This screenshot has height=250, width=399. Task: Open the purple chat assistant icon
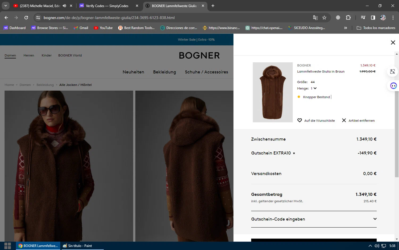point(393,86)
